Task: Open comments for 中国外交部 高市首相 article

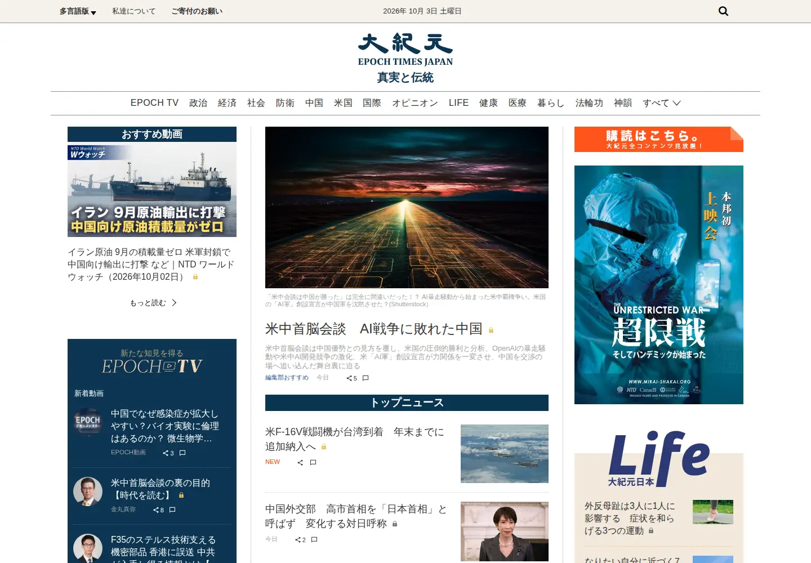Action: pyautogui.click(x=314, y=540)
